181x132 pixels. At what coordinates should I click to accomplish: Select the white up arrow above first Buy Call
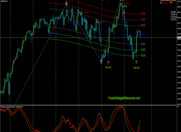(108, 62)
